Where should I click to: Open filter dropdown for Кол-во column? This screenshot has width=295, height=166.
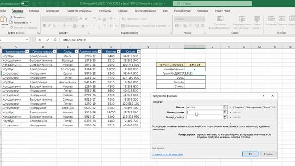(118, 52)
